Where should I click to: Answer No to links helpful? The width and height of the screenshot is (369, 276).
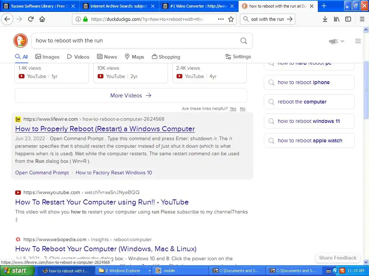(243, 109)
